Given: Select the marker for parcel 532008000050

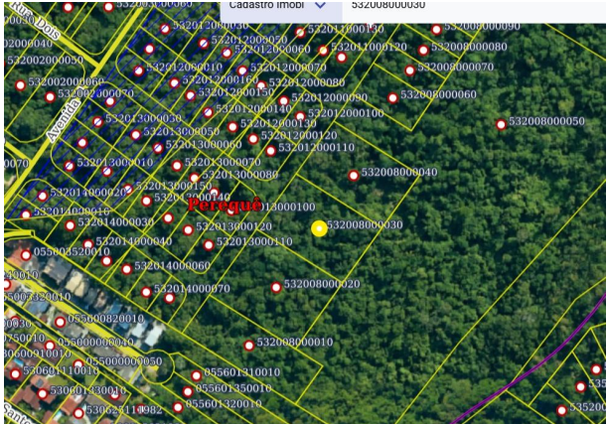Looking at the screenshot, I should [x=501, y=124].
